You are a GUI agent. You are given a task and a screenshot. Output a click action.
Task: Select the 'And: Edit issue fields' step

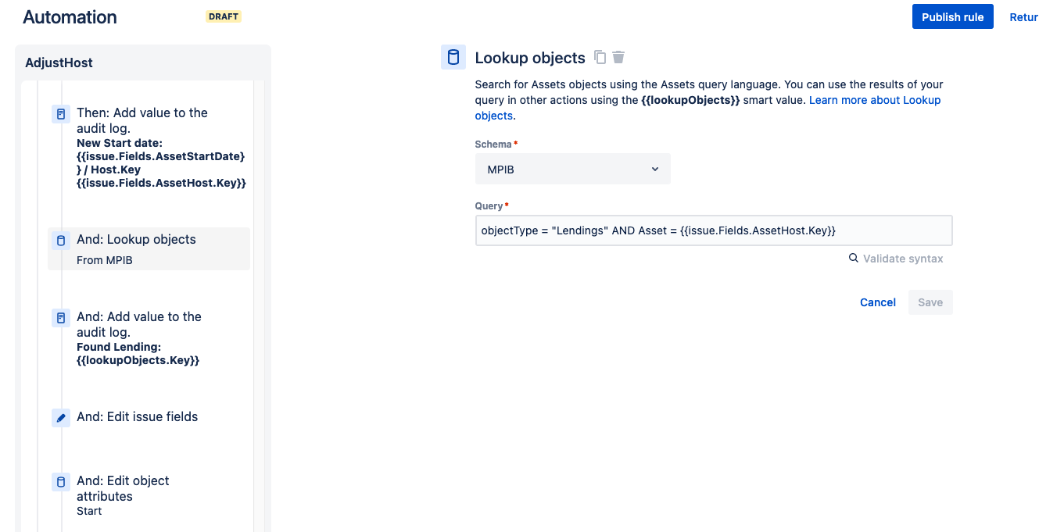[x=149, y=417]
